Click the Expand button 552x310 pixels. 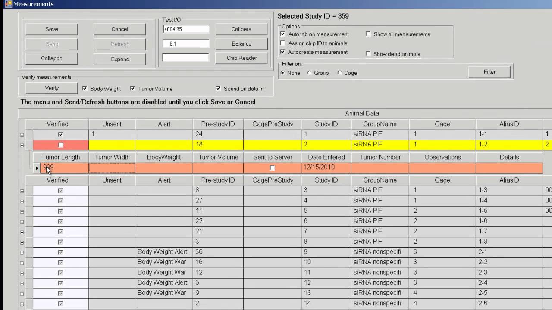point(120,59)
